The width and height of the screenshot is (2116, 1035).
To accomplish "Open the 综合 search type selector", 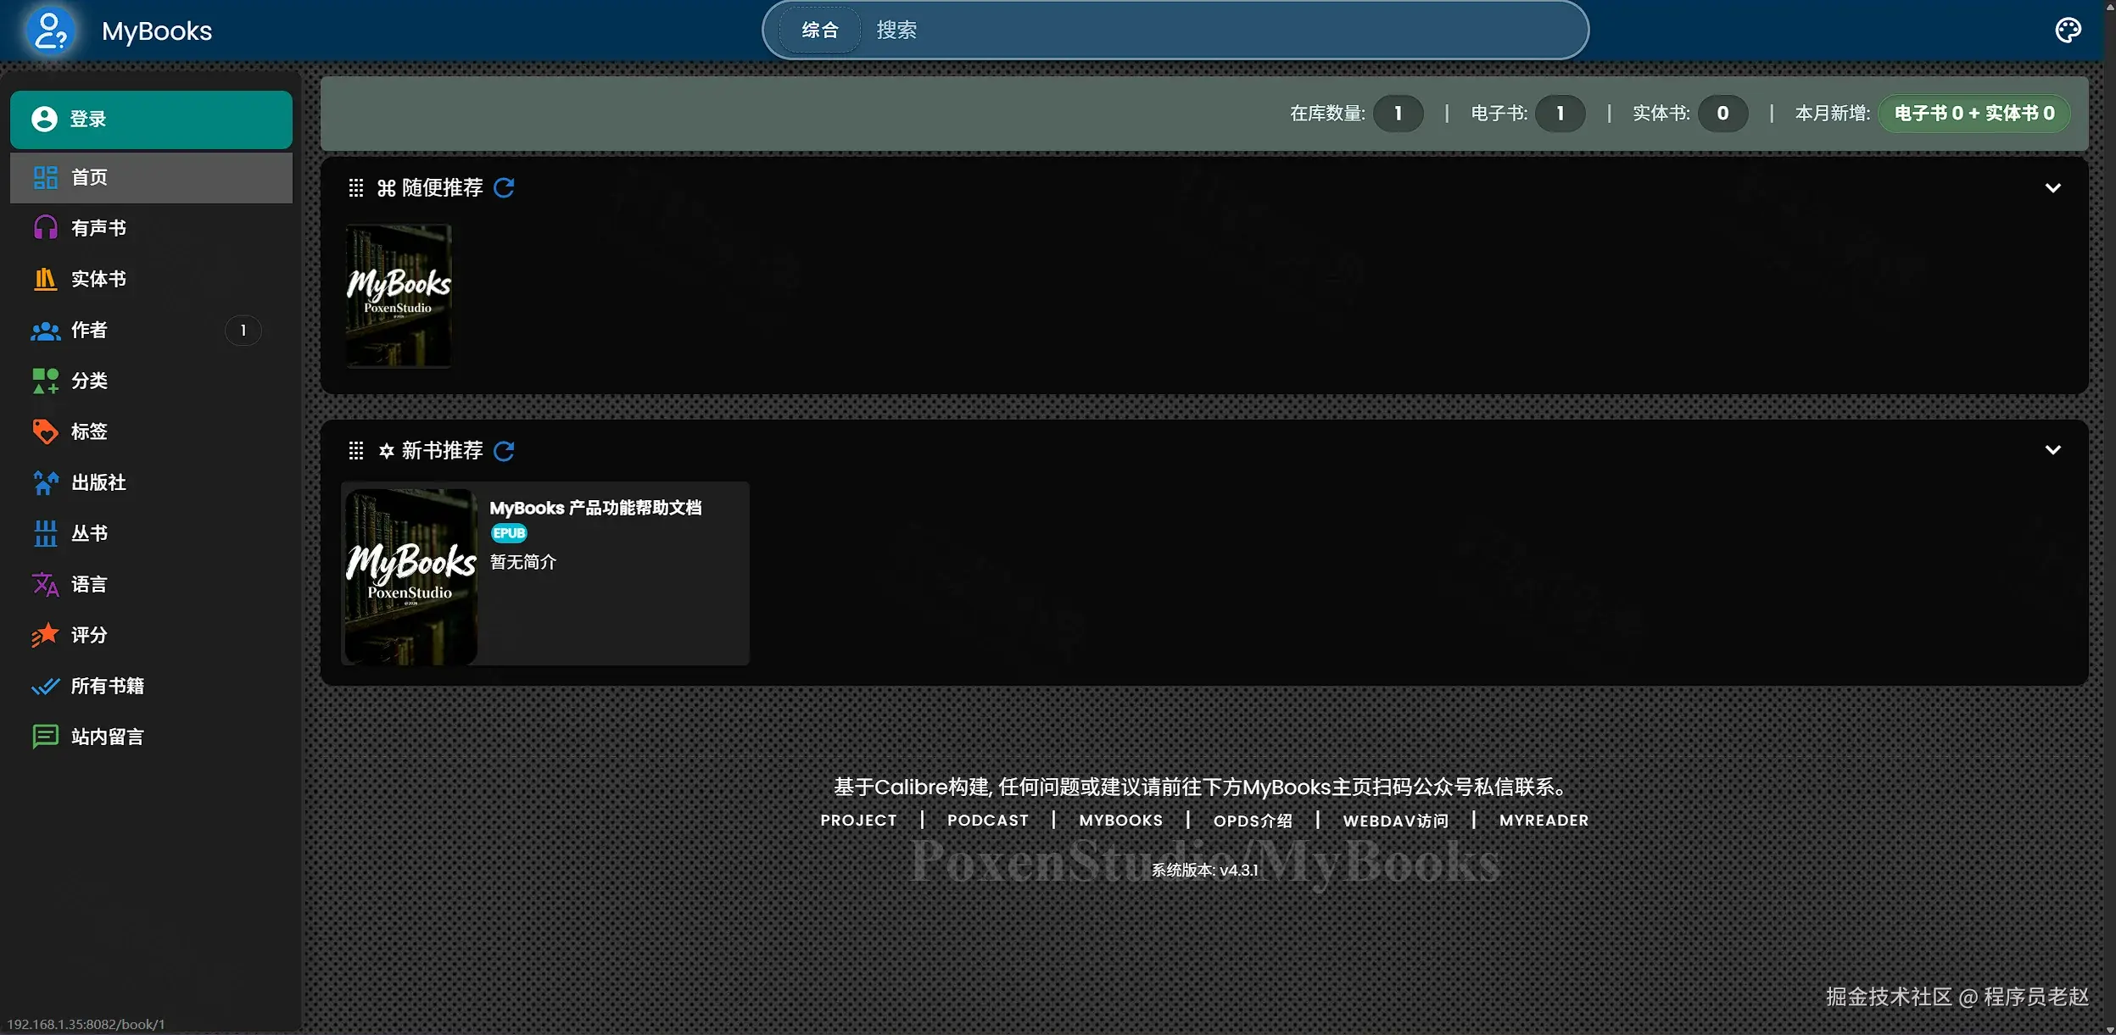I will click(819, 31).
